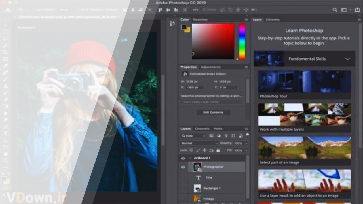Collapse the Artboard 1 layer group

click(190, 158)
